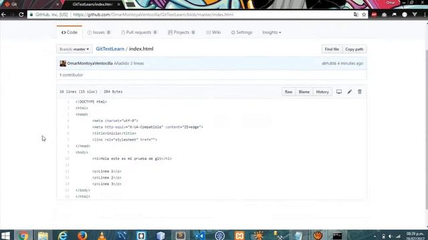Switch to the Code tab
This screenshot has width=428, height=240.
coord(70,33)
